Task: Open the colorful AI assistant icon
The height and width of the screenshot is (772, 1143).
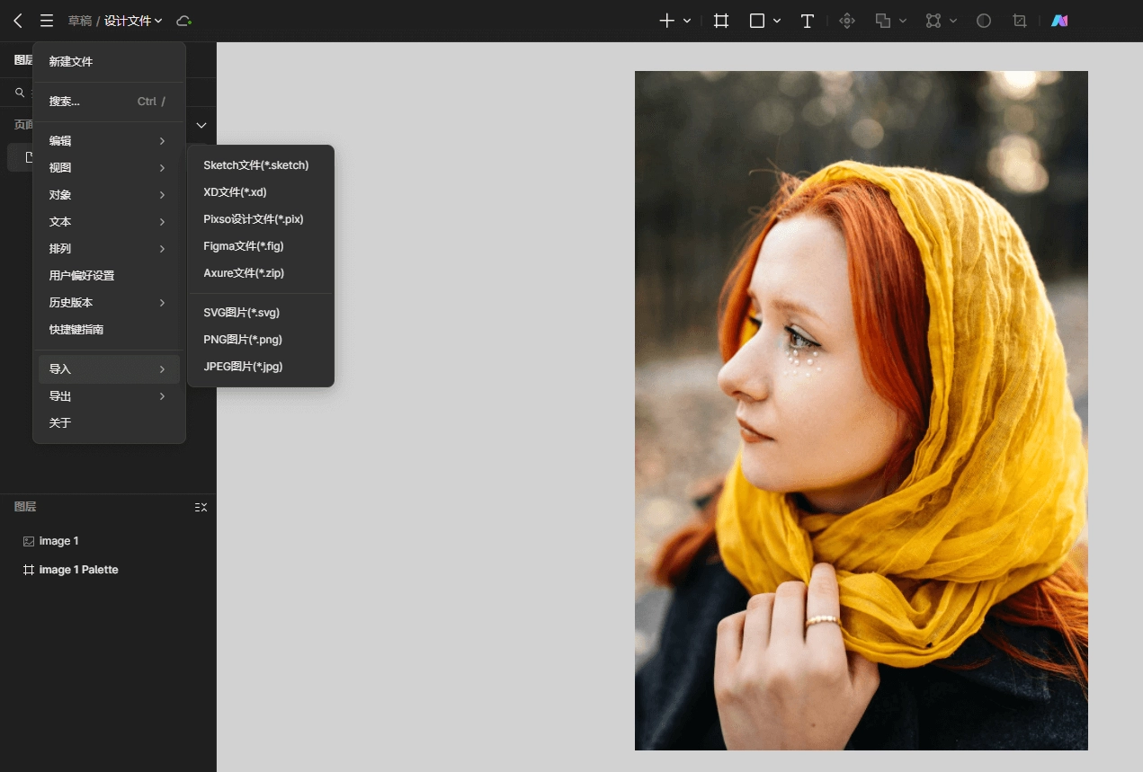Action: [1059, 21]
